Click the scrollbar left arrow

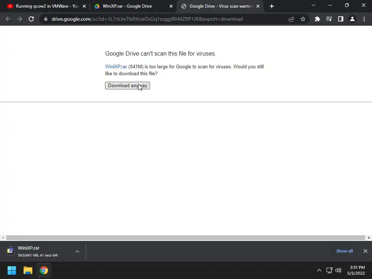(x=3, y=238)
